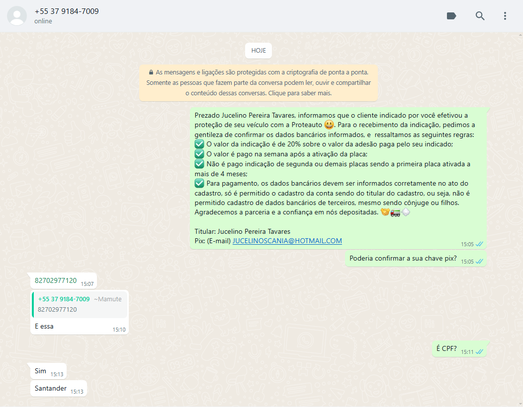Open the JUCELINOSCANIA@HOTMAIL.COM email link
523x407 pixels.
coord(287,241)
